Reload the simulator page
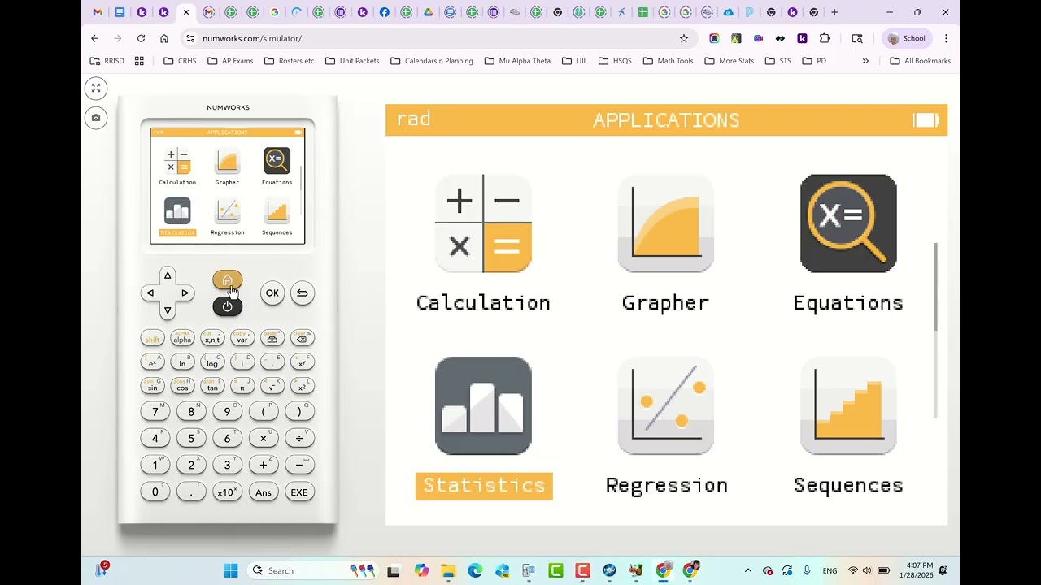Viewport: 1041px width, 585px height. [141, 38]
